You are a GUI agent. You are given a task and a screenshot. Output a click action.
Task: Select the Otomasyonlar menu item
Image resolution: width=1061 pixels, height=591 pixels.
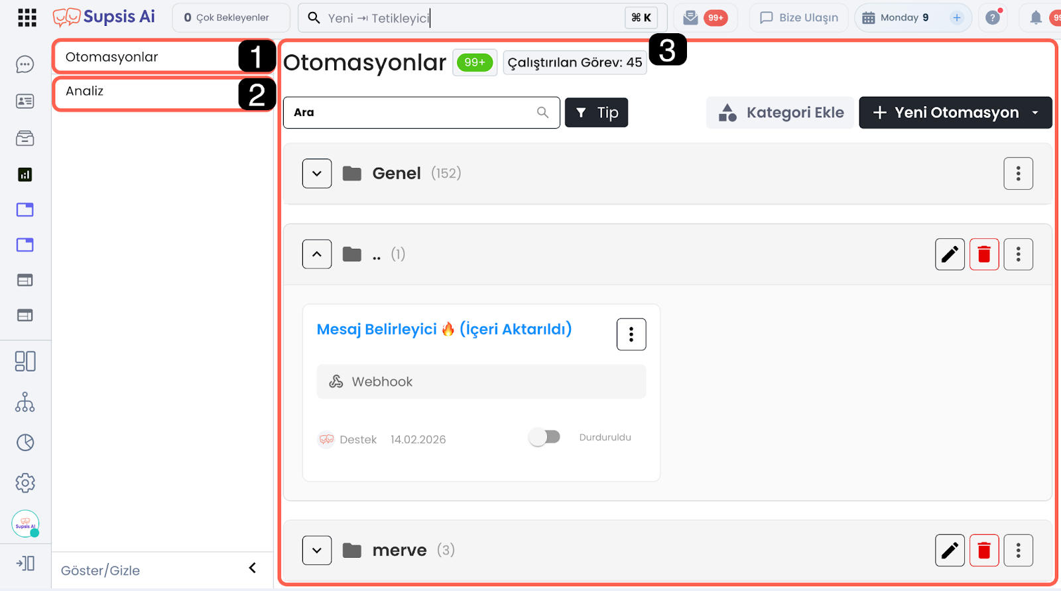[112, 57]
